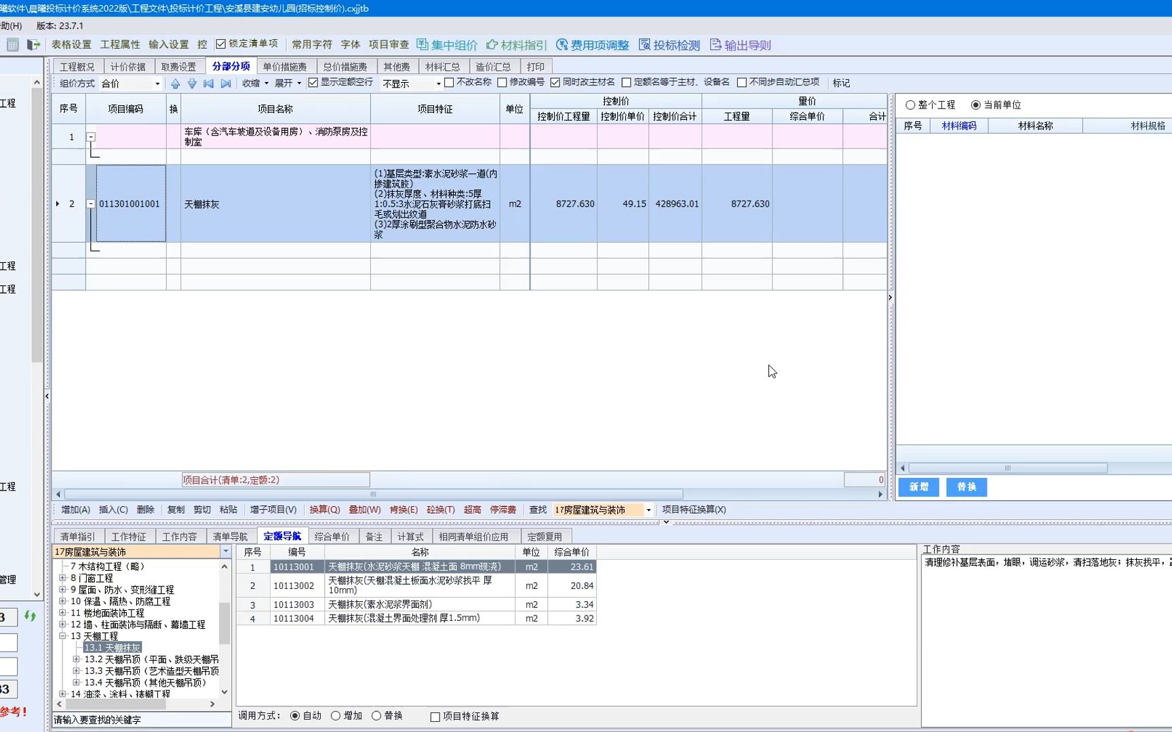Run 投标检测 check
Screen dimensions: 1172x732
click(x=669, y=45)
